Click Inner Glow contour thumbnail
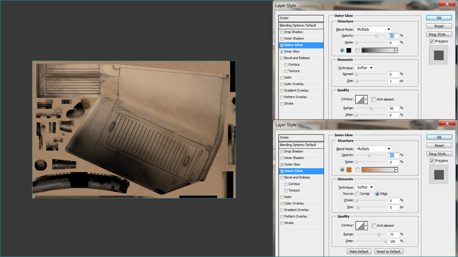The width and height of the screenshot is (458, 257). click(360, 226)
